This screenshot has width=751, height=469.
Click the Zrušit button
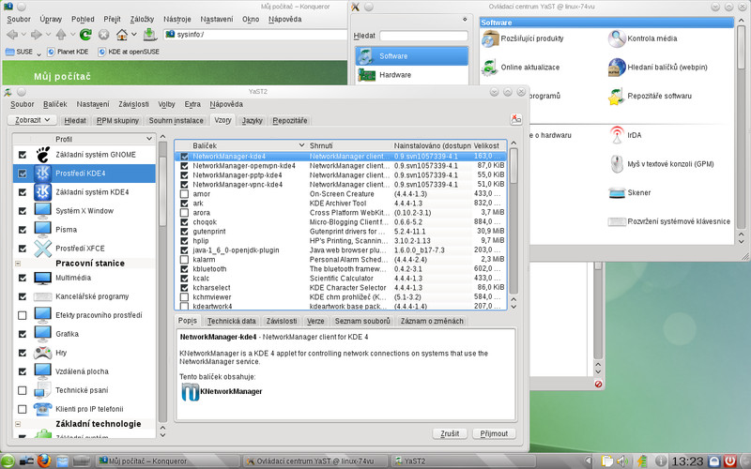450,433
